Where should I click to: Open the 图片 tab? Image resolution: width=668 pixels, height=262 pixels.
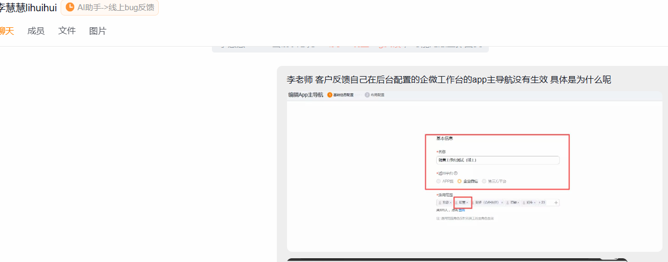click(98, 31)
